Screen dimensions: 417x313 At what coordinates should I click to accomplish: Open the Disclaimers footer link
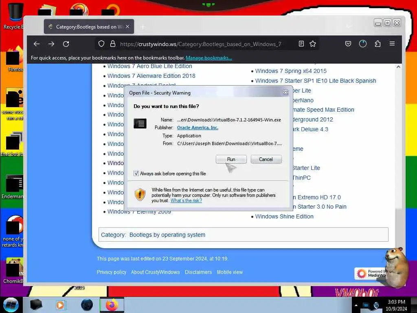[x=198, y=272]
